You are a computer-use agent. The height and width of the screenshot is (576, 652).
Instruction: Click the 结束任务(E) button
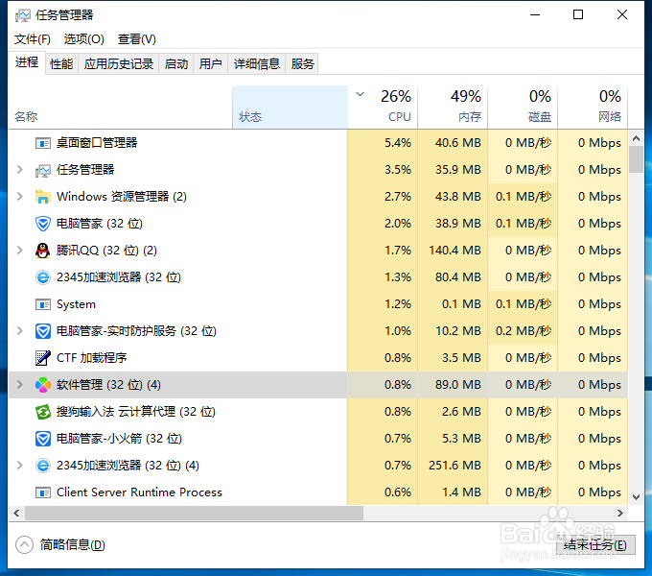[595, 545]
